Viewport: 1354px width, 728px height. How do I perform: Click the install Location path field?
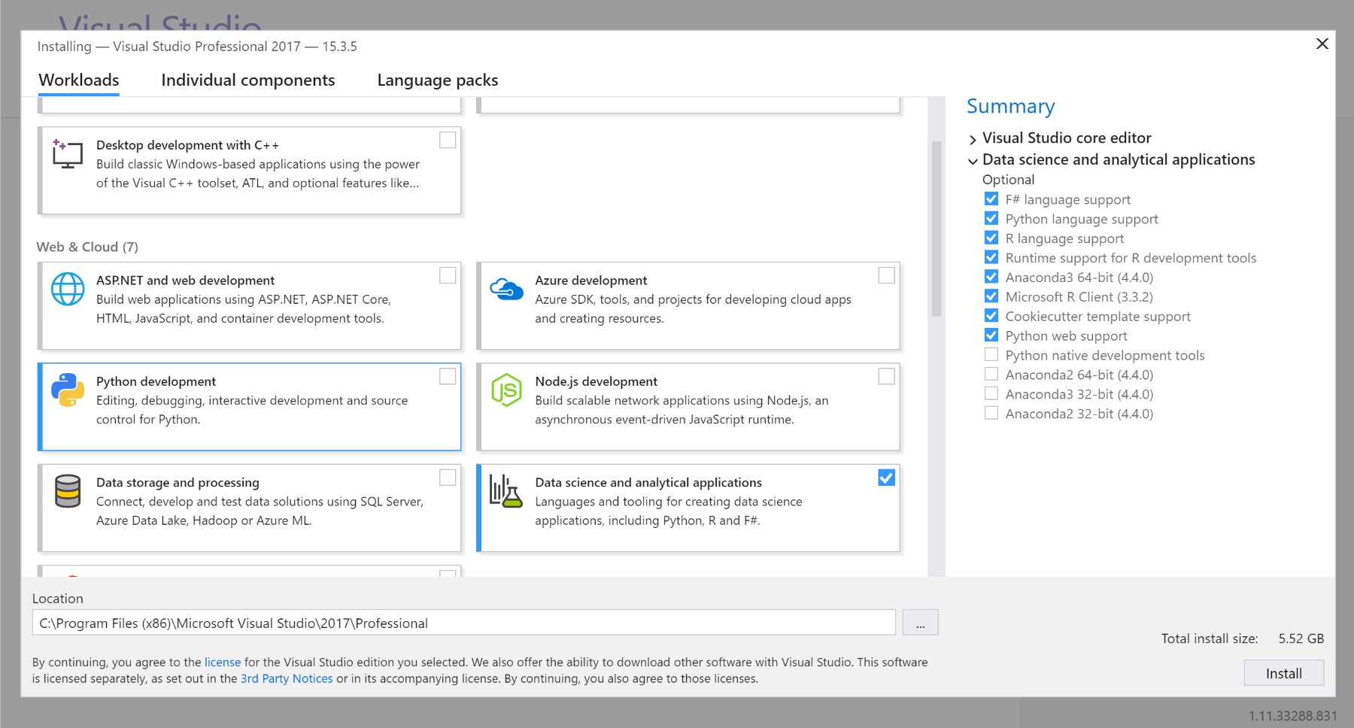pyautogui.click(x=463, y=623)
